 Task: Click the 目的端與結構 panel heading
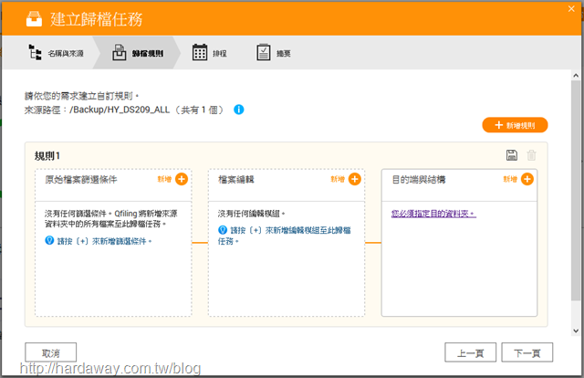419,180
